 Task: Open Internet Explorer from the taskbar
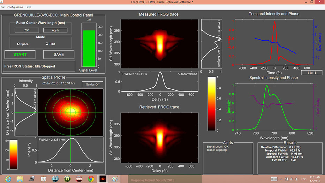coord(8,178)
